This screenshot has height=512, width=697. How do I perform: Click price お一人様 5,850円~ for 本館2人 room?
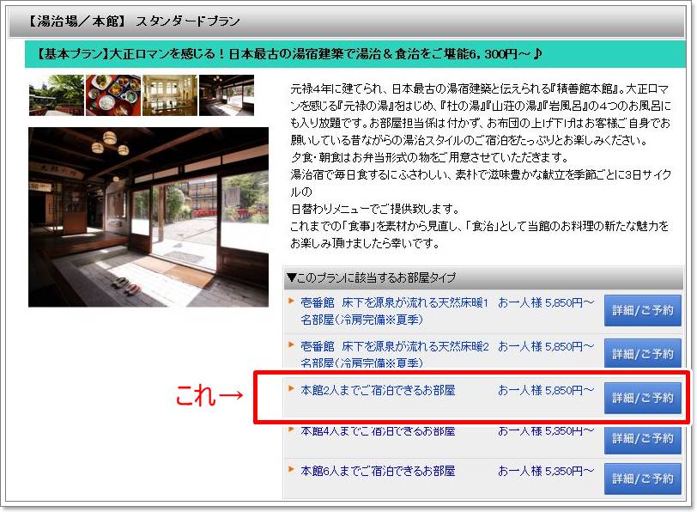pos(546,390)
